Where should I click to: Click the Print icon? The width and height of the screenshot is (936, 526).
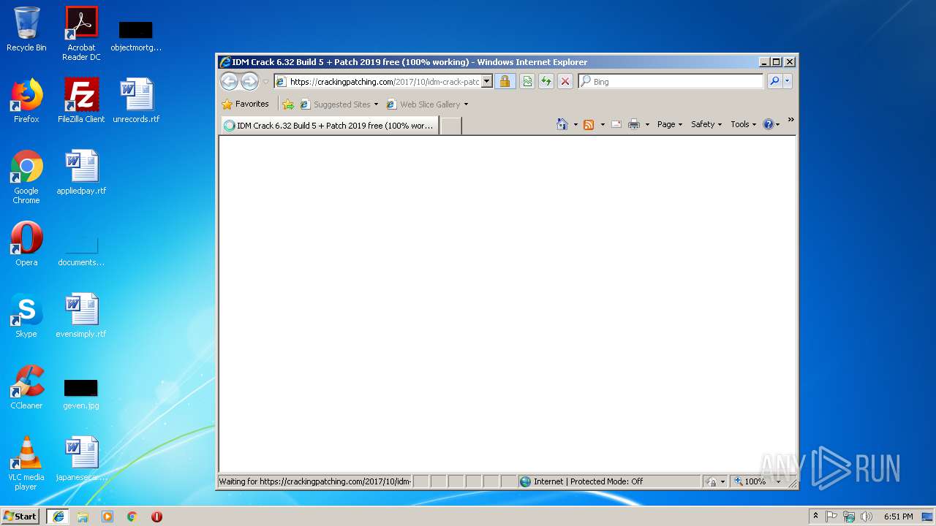click(634, 124)
